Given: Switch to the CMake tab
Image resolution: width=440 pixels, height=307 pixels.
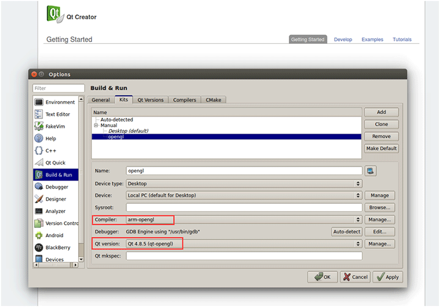Looking at the screenshot, I should (213, 100).
